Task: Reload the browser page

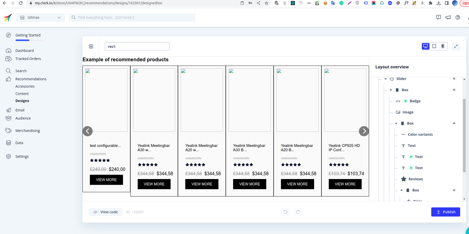Action: tap(21, 3)
